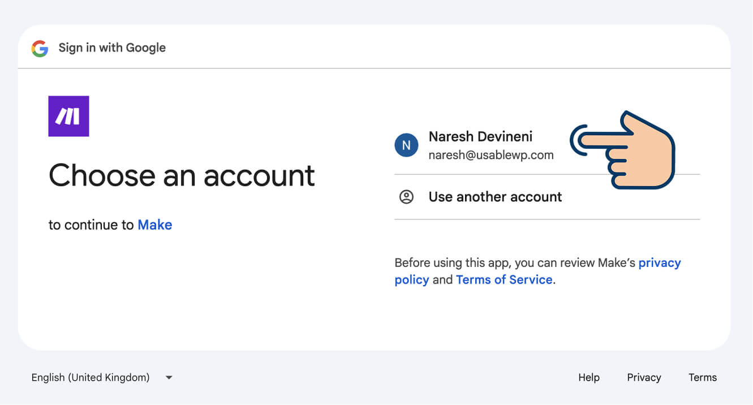Click the 'Sign in with Google' header text
The image size is (753, 405).
pyautogui.click(x=112, y=48)
